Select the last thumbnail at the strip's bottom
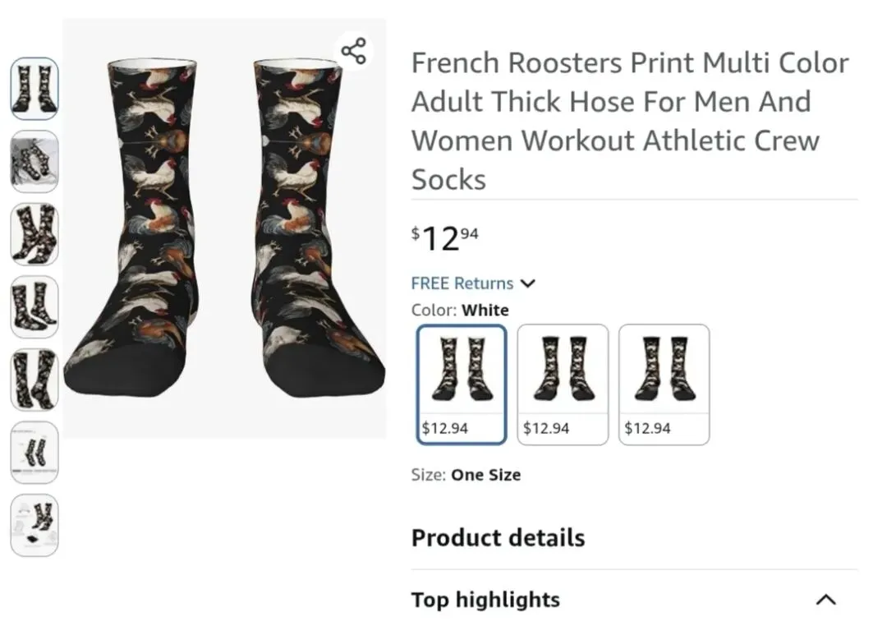 coord(34,525)
